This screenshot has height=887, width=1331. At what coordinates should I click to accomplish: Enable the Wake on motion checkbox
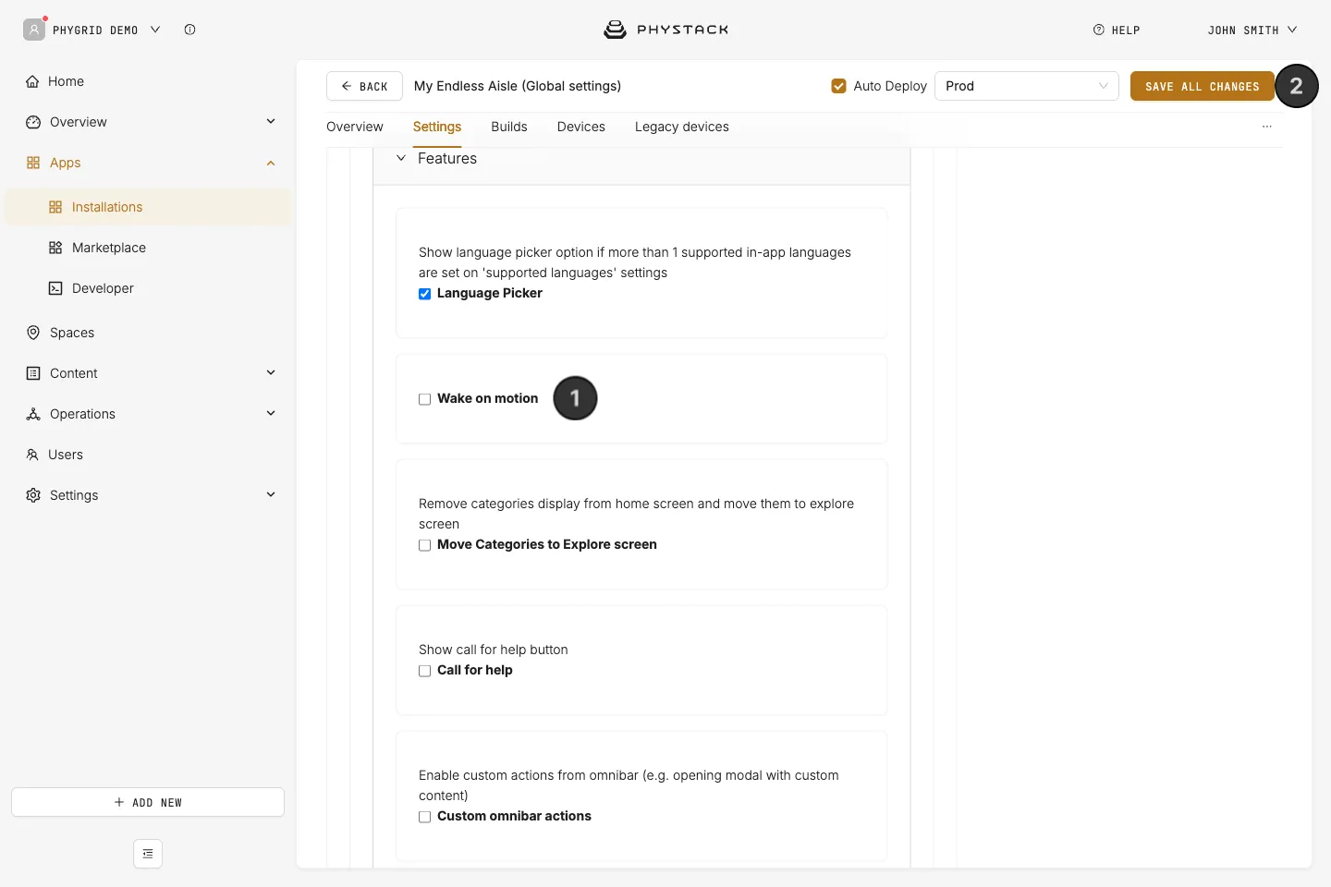coord(424,399)
